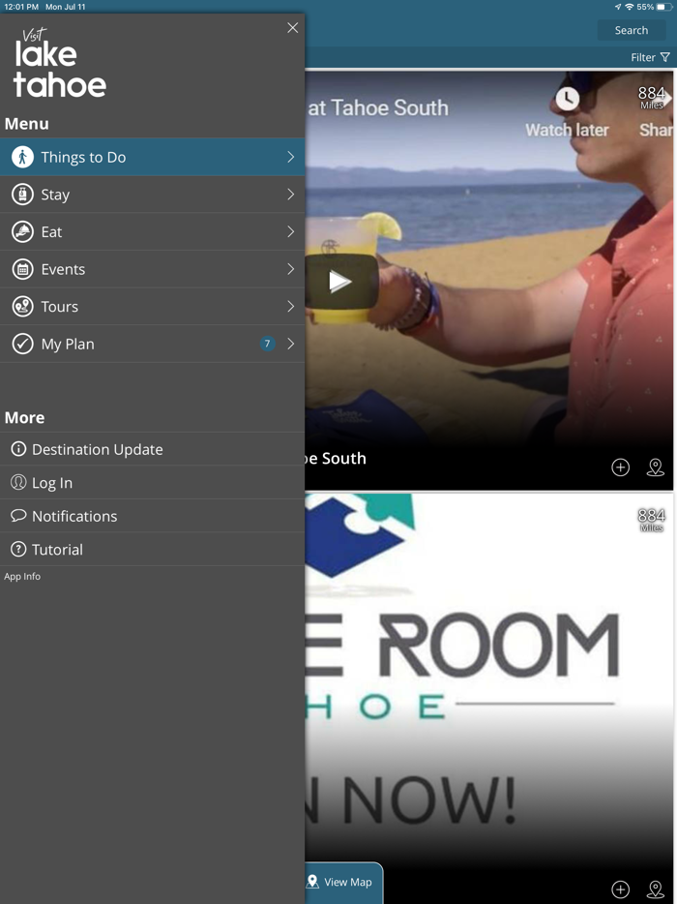Open the Stay menu item
The image size is (677, 904).
coord(152,195)
